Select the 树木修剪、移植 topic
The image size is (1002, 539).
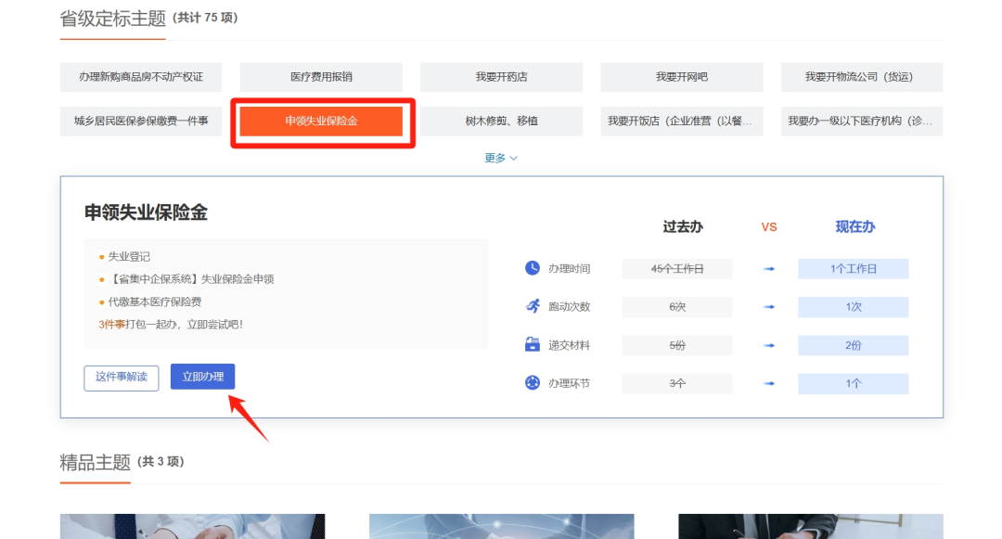(501, 122)
